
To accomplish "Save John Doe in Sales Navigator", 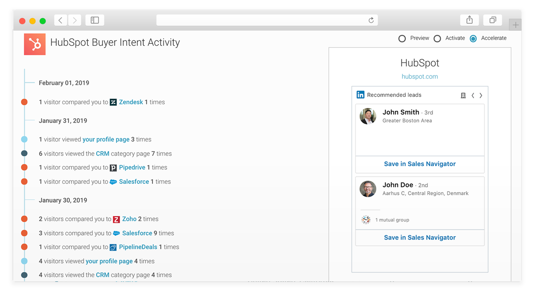I will 420,238.
